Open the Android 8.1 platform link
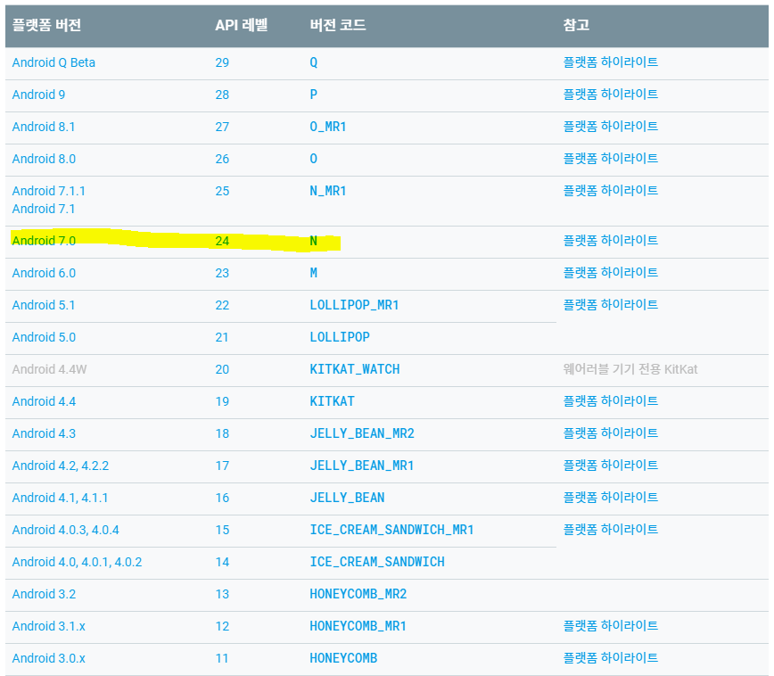This screenshot has width=774, height=676. pyautogui.click(x=44, y=127)
